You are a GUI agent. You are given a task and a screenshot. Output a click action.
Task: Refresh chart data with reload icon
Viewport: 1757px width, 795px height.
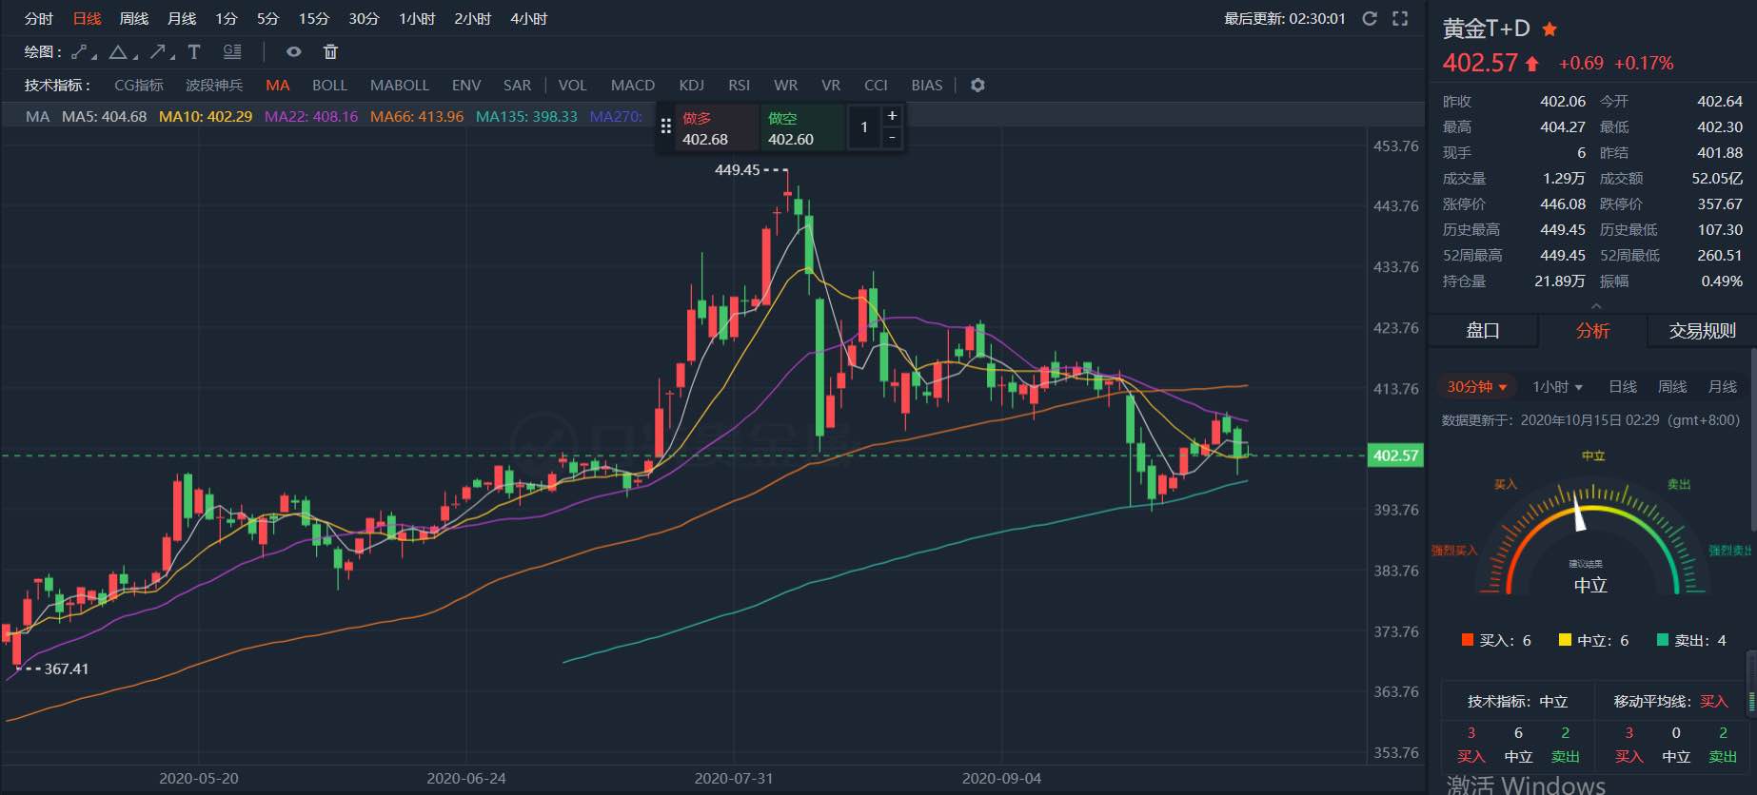[x=1370, y=18]
